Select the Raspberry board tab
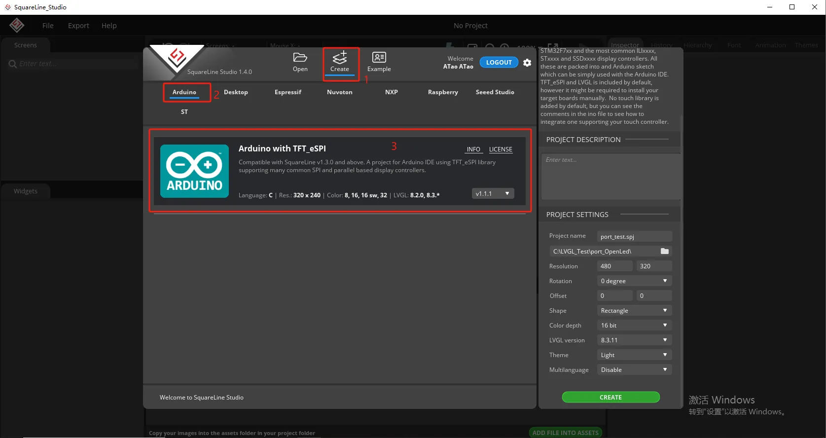The width and height of the screenshot is (826, 438). coord(443,92)
